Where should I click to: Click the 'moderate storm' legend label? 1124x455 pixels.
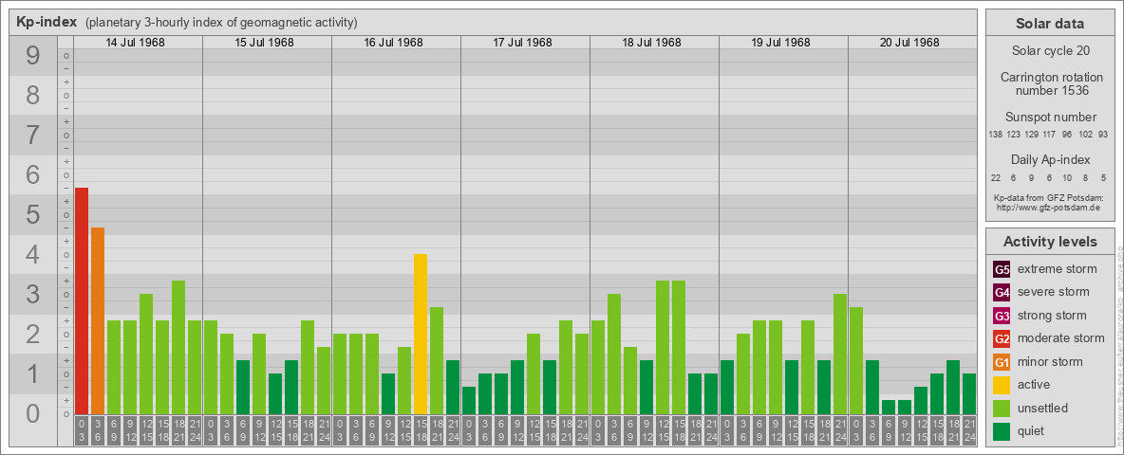[x=1061, y=338]
